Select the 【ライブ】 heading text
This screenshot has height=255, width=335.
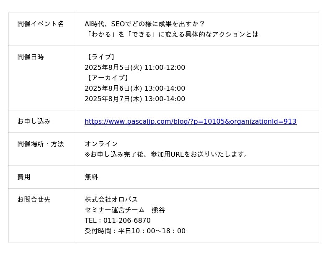(101, 57)
